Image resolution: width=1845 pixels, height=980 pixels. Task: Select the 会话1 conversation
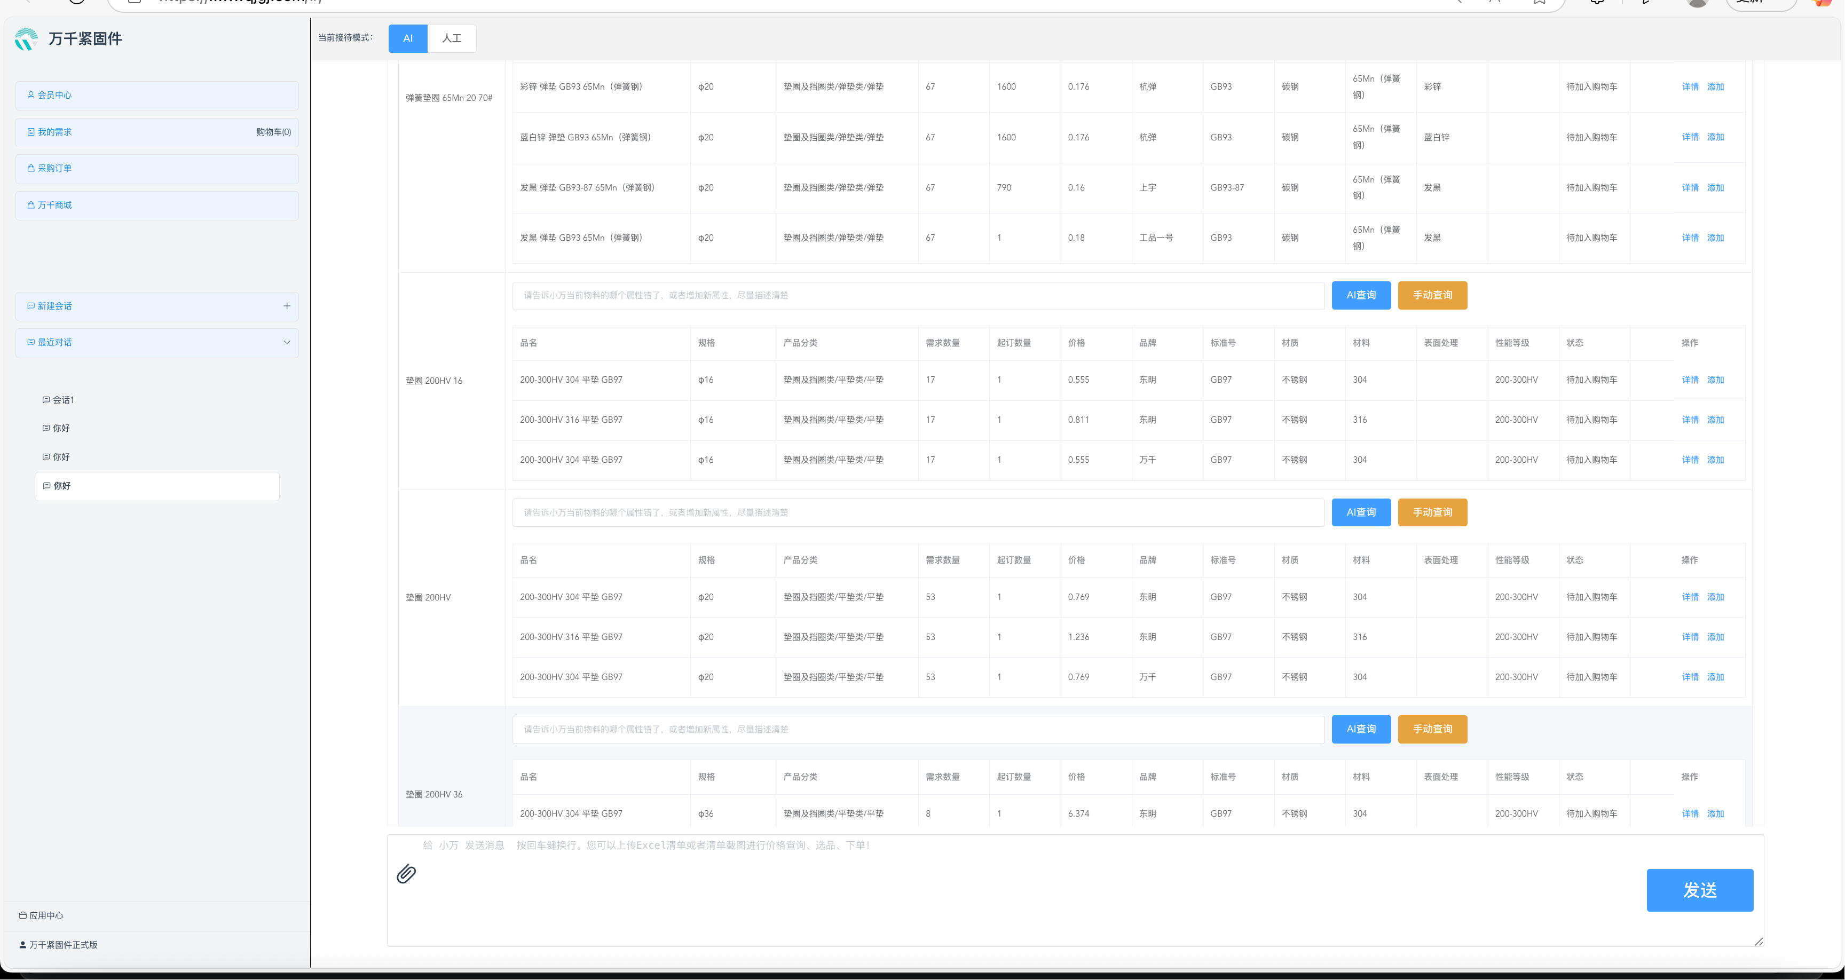click(x=63, y=400)
